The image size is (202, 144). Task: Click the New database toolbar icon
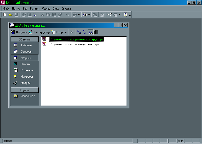(5, 15)
